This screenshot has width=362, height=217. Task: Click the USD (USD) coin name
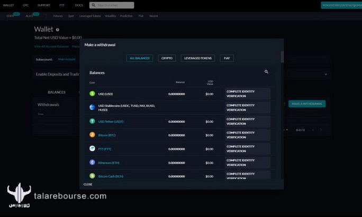[x=105, y=94]
